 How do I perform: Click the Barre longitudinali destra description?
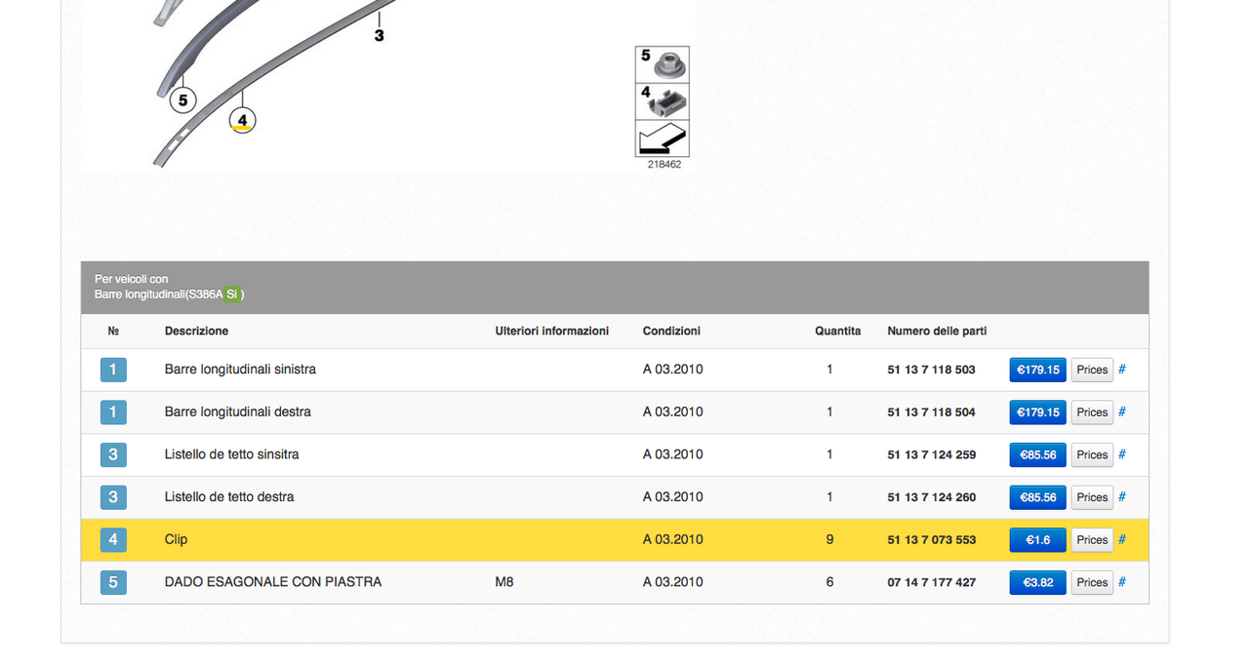tap(238, 411)
